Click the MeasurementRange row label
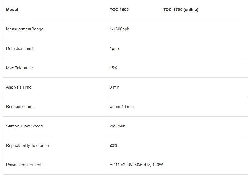 point(25,29)
